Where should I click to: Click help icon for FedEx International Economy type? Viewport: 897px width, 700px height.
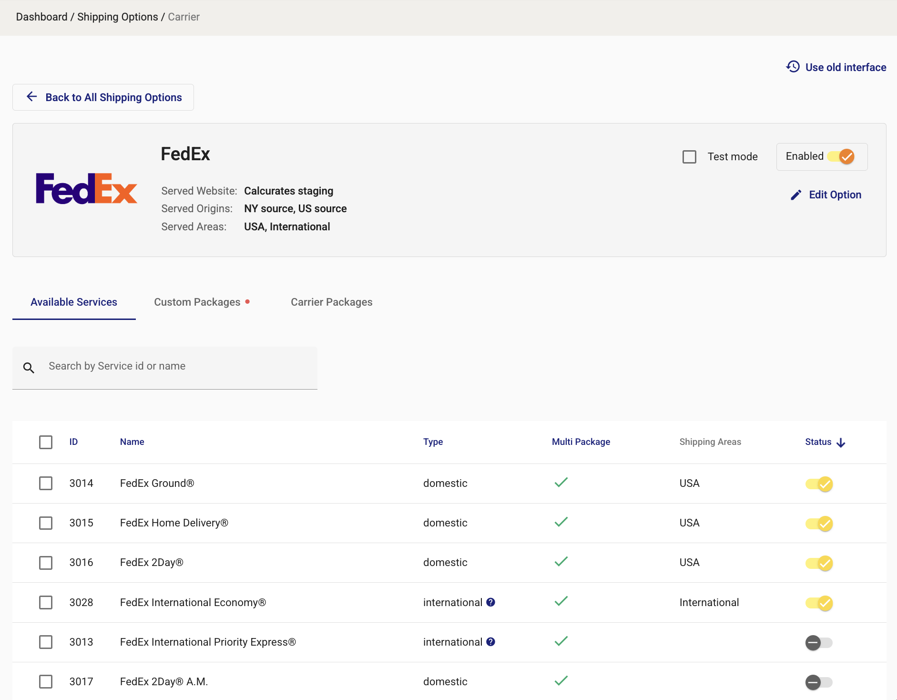click(x=491, y=602)
